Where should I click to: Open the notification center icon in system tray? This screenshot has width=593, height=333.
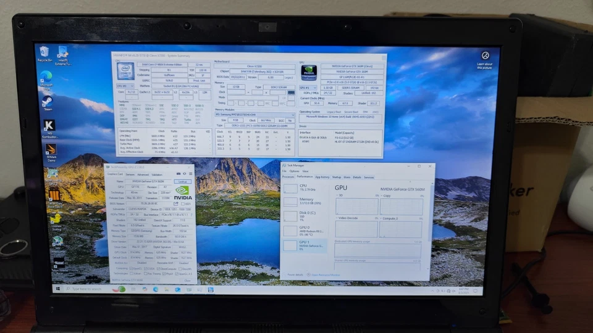click(476, 290)
